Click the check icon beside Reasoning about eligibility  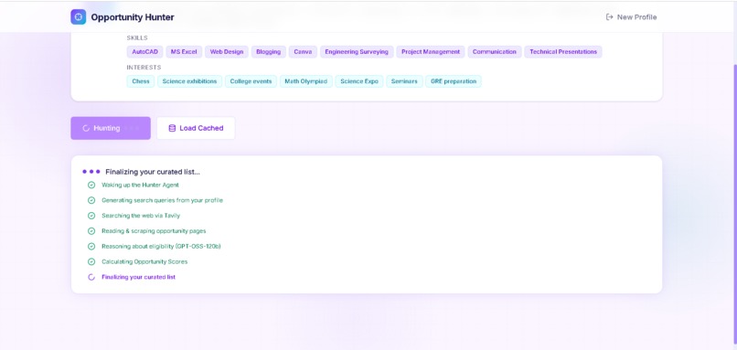[91, 246]
